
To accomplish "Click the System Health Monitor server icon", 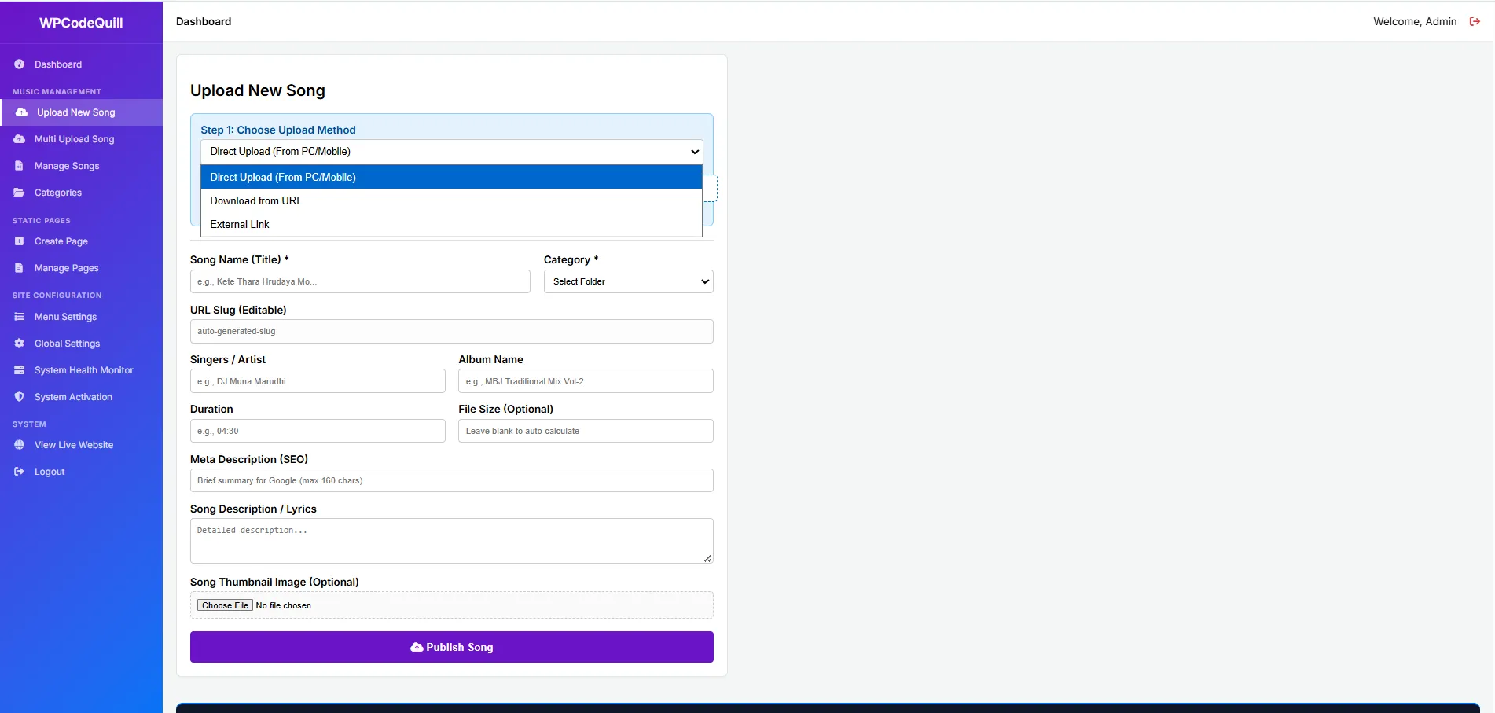I will coord(19,370).
